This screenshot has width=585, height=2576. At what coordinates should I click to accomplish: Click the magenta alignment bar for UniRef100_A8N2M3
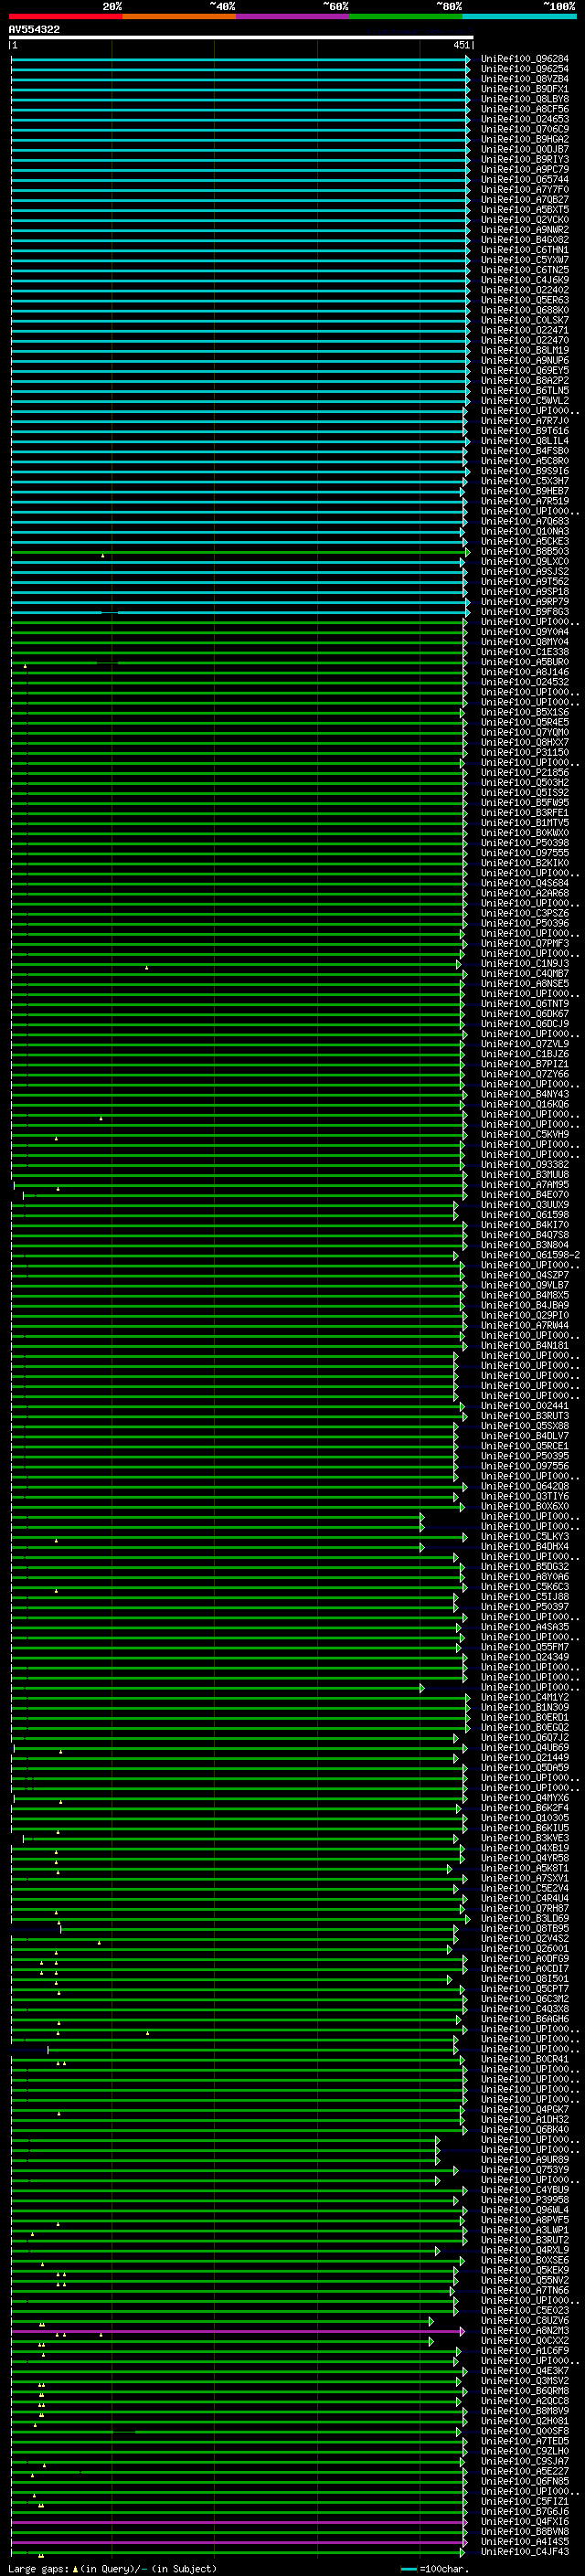(x=238, y=2331)
